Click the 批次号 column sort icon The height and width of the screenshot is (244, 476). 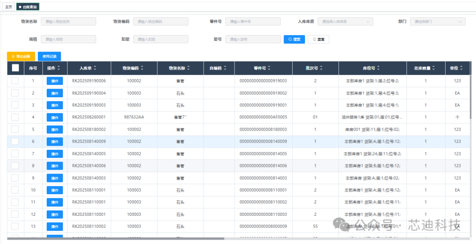322,68
